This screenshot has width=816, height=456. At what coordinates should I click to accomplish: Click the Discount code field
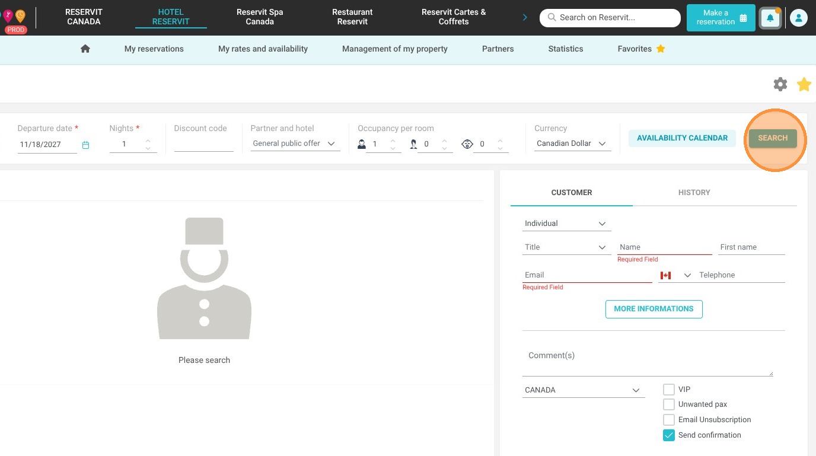[203, 144]
